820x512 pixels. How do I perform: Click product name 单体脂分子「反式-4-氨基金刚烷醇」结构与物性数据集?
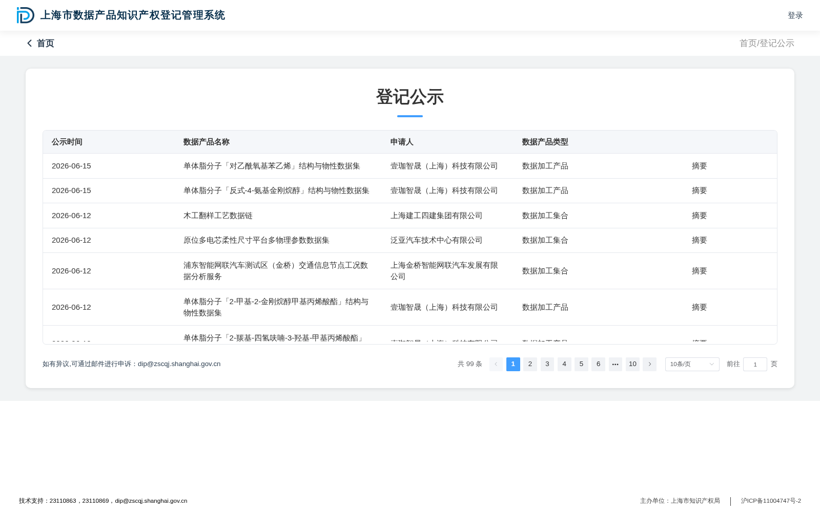click(276, 190)
